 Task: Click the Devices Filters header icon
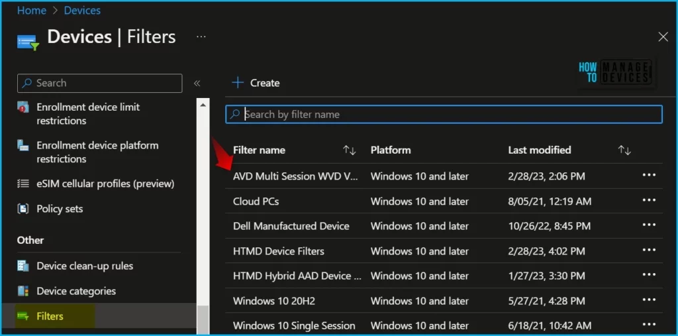[28, 42]
